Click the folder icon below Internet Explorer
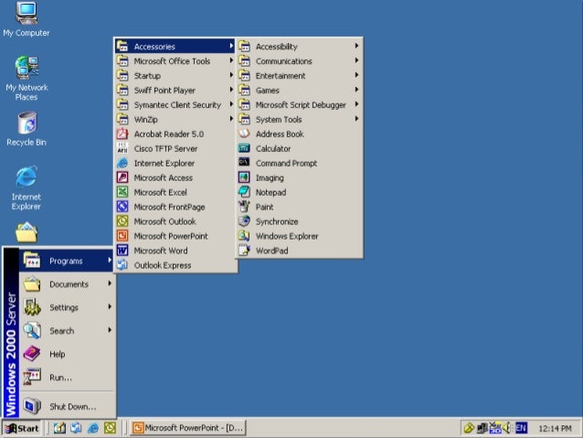 (26, 232)
